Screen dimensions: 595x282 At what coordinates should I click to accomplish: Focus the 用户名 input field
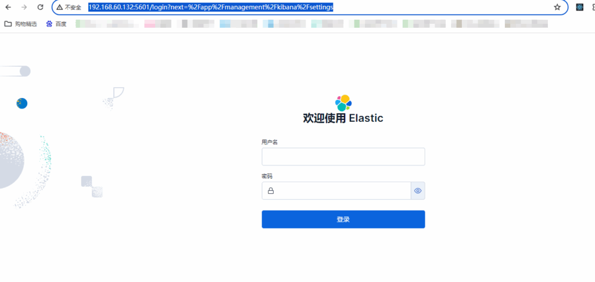[x=343, y=157]
